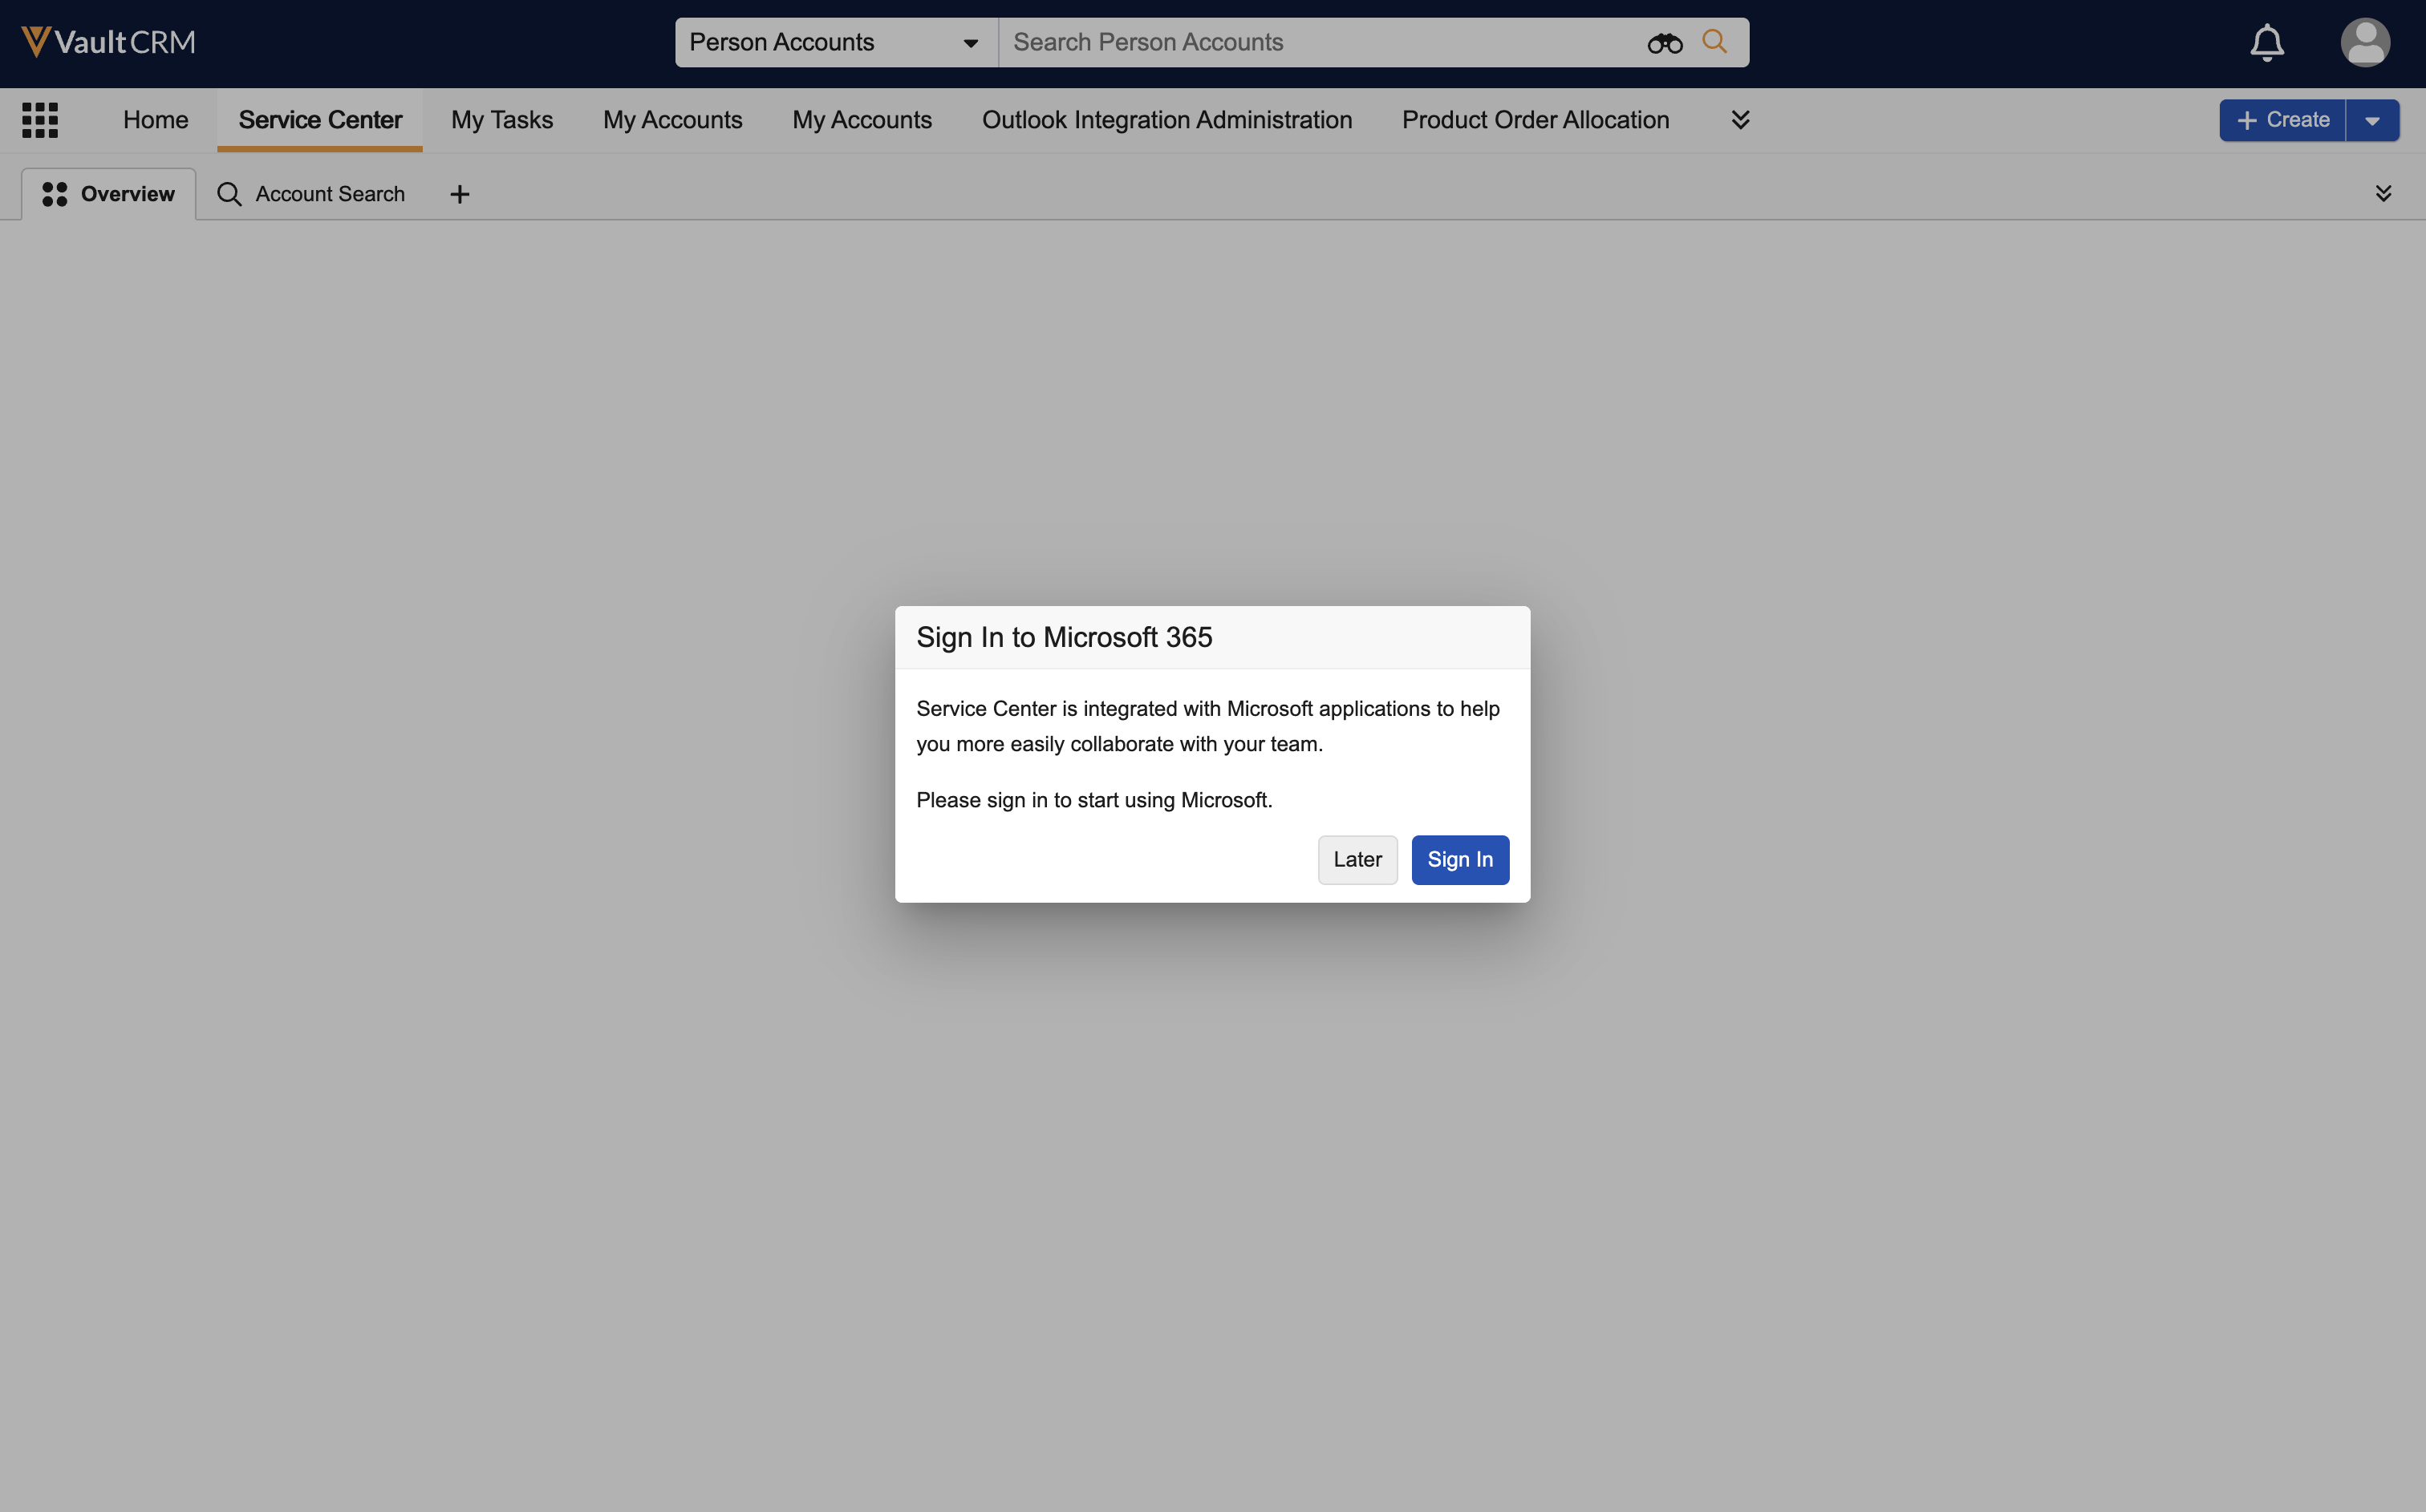Click the Sign In button
The height and width of the screenshot is (1512, 2426).
pos(1459,860)
